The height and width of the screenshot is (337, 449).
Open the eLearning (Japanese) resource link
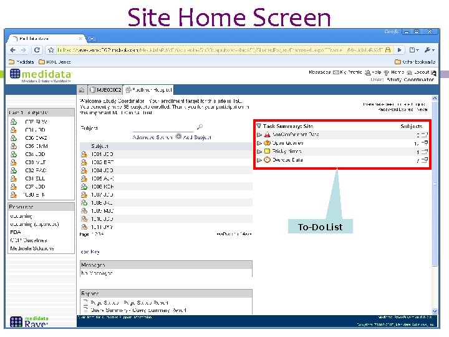pyautogui.click(x=34, y=224)
